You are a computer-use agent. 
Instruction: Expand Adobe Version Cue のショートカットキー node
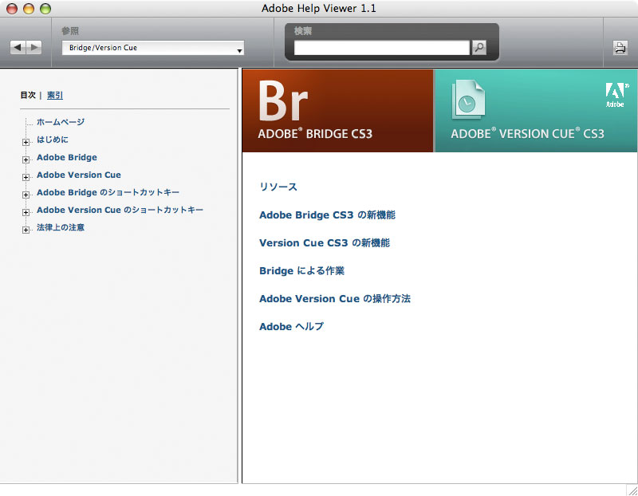point(26,212)
